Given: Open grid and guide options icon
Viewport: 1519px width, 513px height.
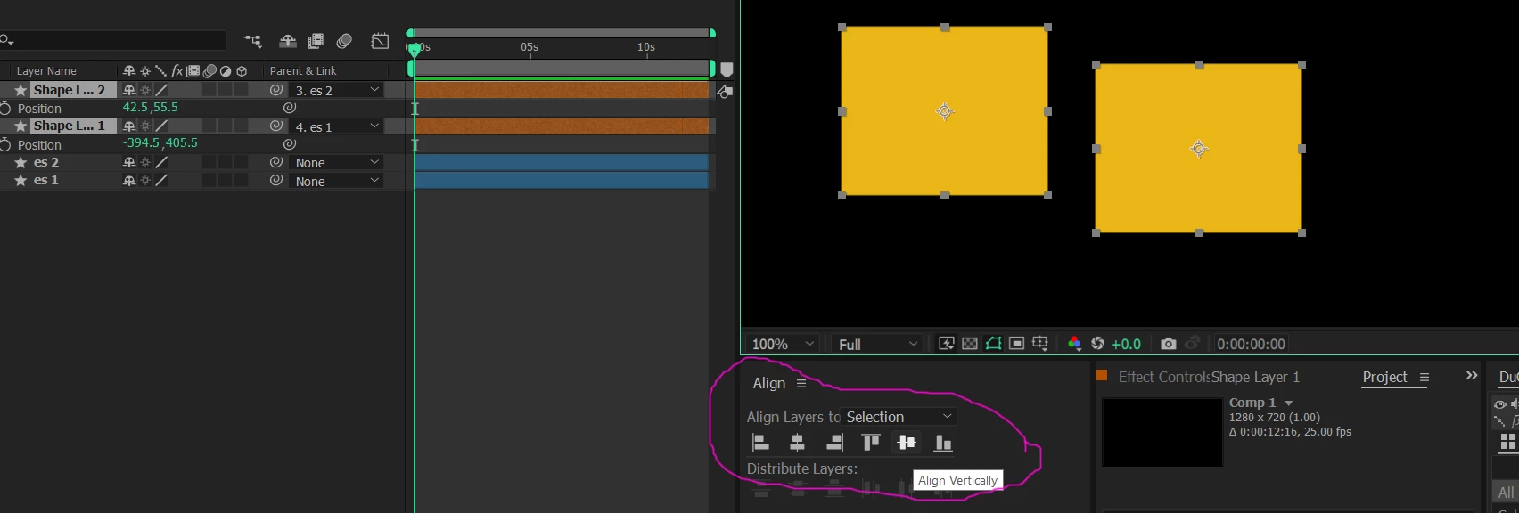Looking at the screenshot, I should point(1039,344).
